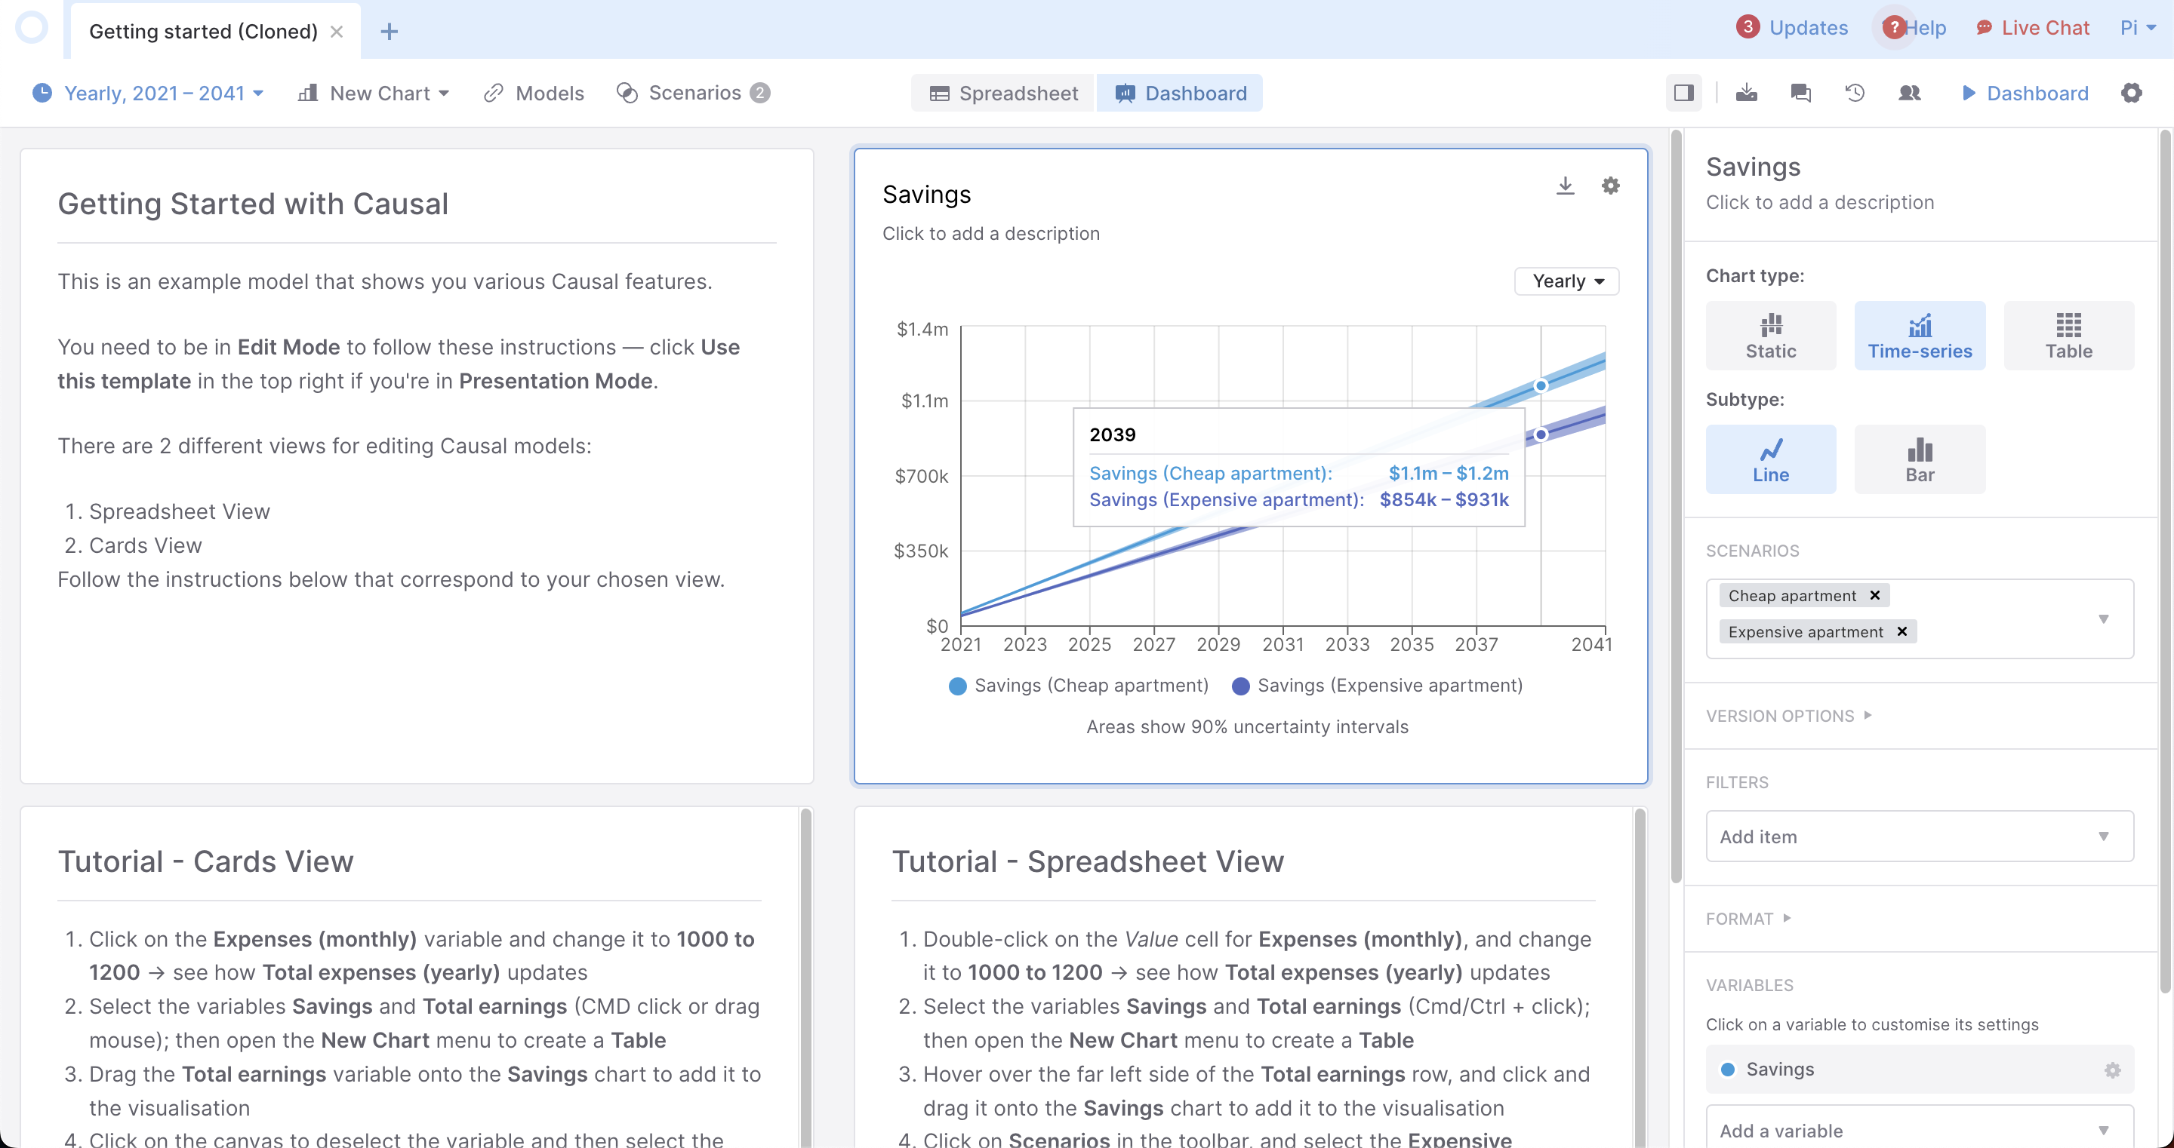Select the Table chart type
The height and width of the screenshot is (1148, 2174).
(x=2068, y=336)
